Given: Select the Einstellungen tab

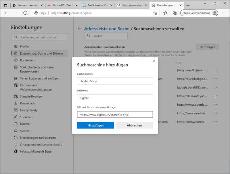Looking at the screenshot, I should click(167, 6).
